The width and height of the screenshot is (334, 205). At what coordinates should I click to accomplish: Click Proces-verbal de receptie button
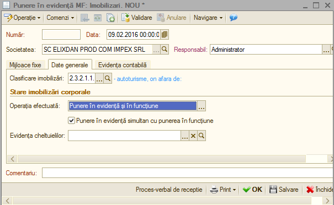(169, 190)
